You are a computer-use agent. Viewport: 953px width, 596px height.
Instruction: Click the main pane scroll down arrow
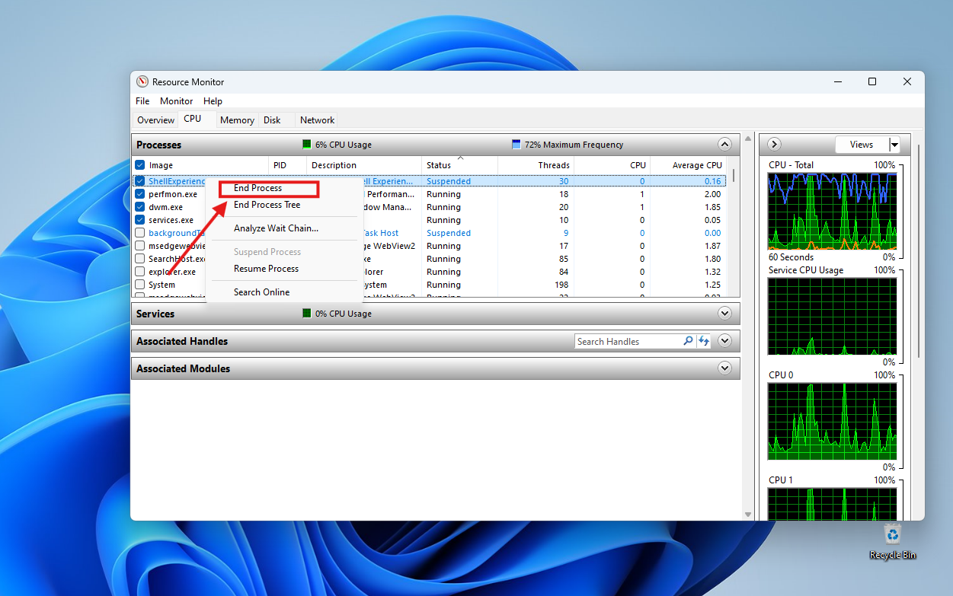pos(747,515)
